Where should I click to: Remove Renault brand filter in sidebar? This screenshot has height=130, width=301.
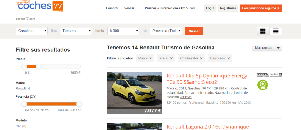pos(28,88)
